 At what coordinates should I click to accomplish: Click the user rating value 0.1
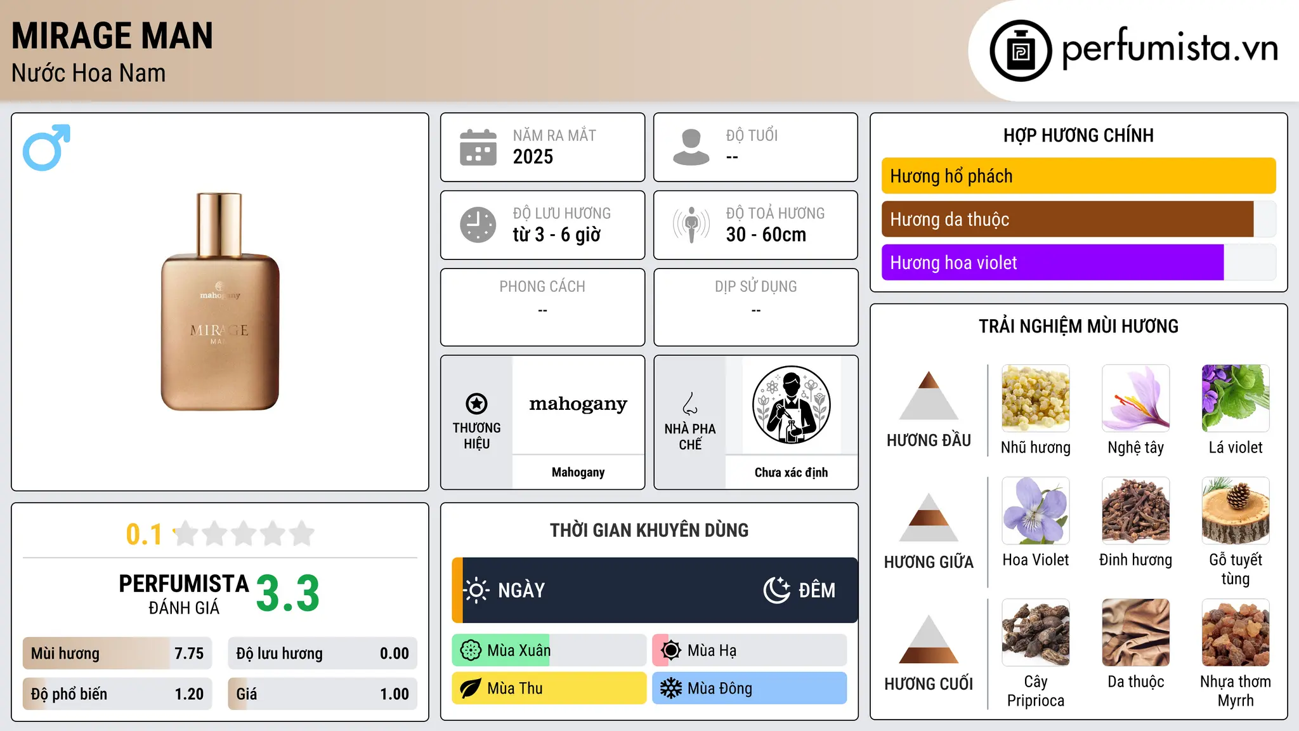pyautogui.click(x=144, y=534)
